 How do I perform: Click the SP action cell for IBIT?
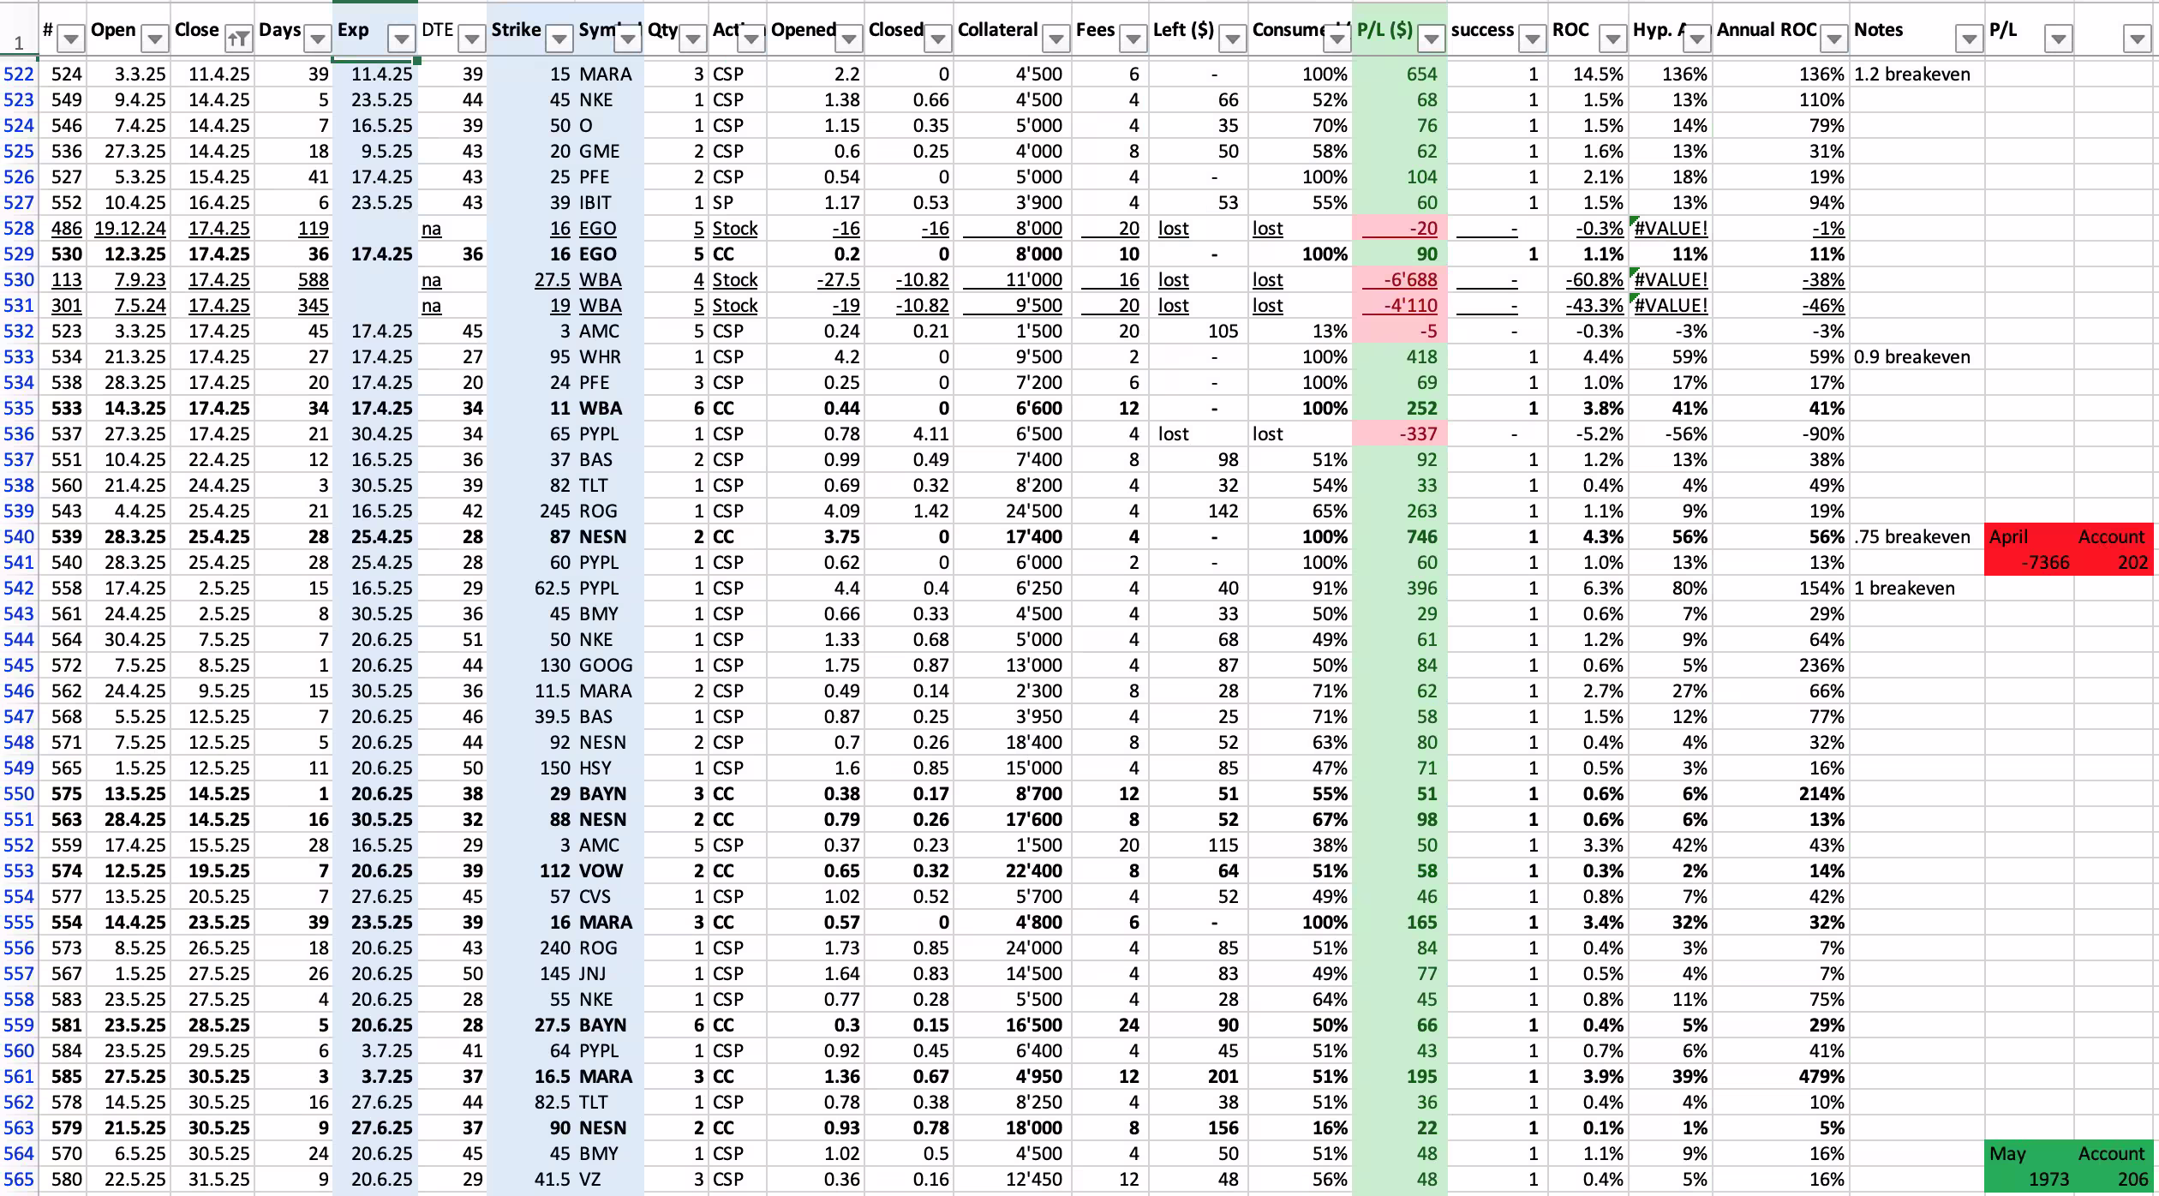point(737,203)
